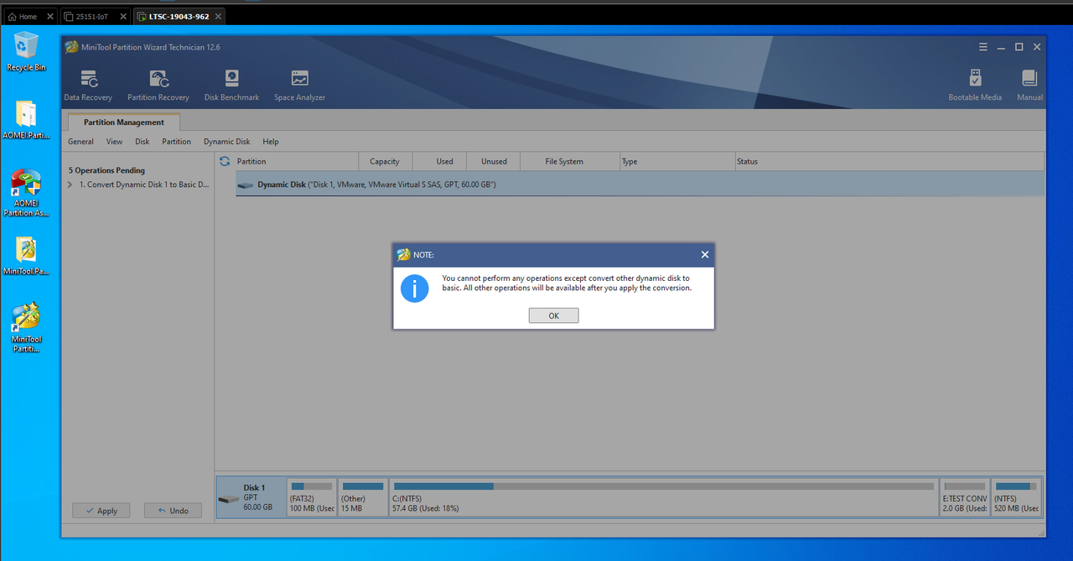This screenshot has height=561, width=1073.
Task: Sort by the Type column header
Action: coord(677,161)
